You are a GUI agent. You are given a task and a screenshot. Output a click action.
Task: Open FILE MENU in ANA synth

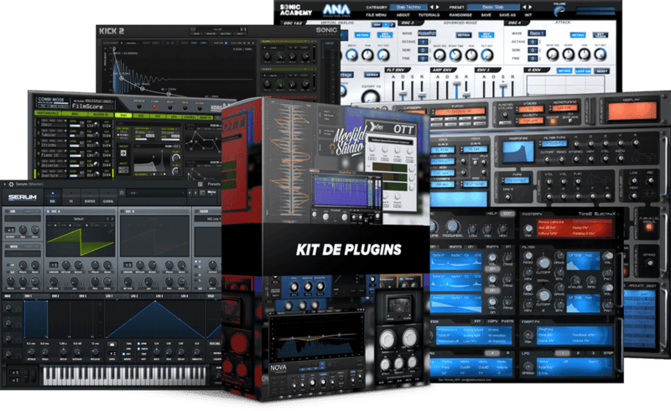pos(376,15)
